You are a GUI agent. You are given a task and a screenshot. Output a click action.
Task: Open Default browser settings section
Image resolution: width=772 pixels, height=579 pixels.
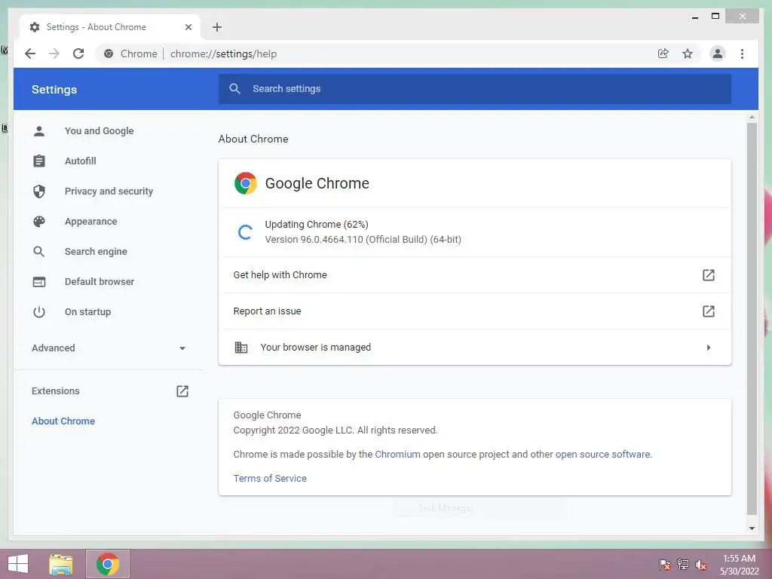click(100, 282)
